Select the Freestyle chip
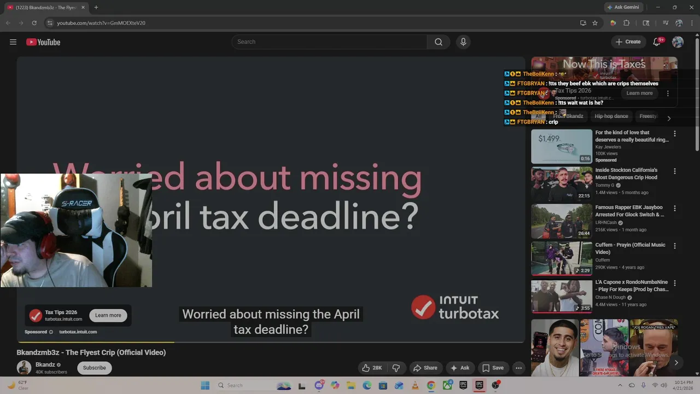This screenshot has width=700, height=394. click(x=649, y=116)
